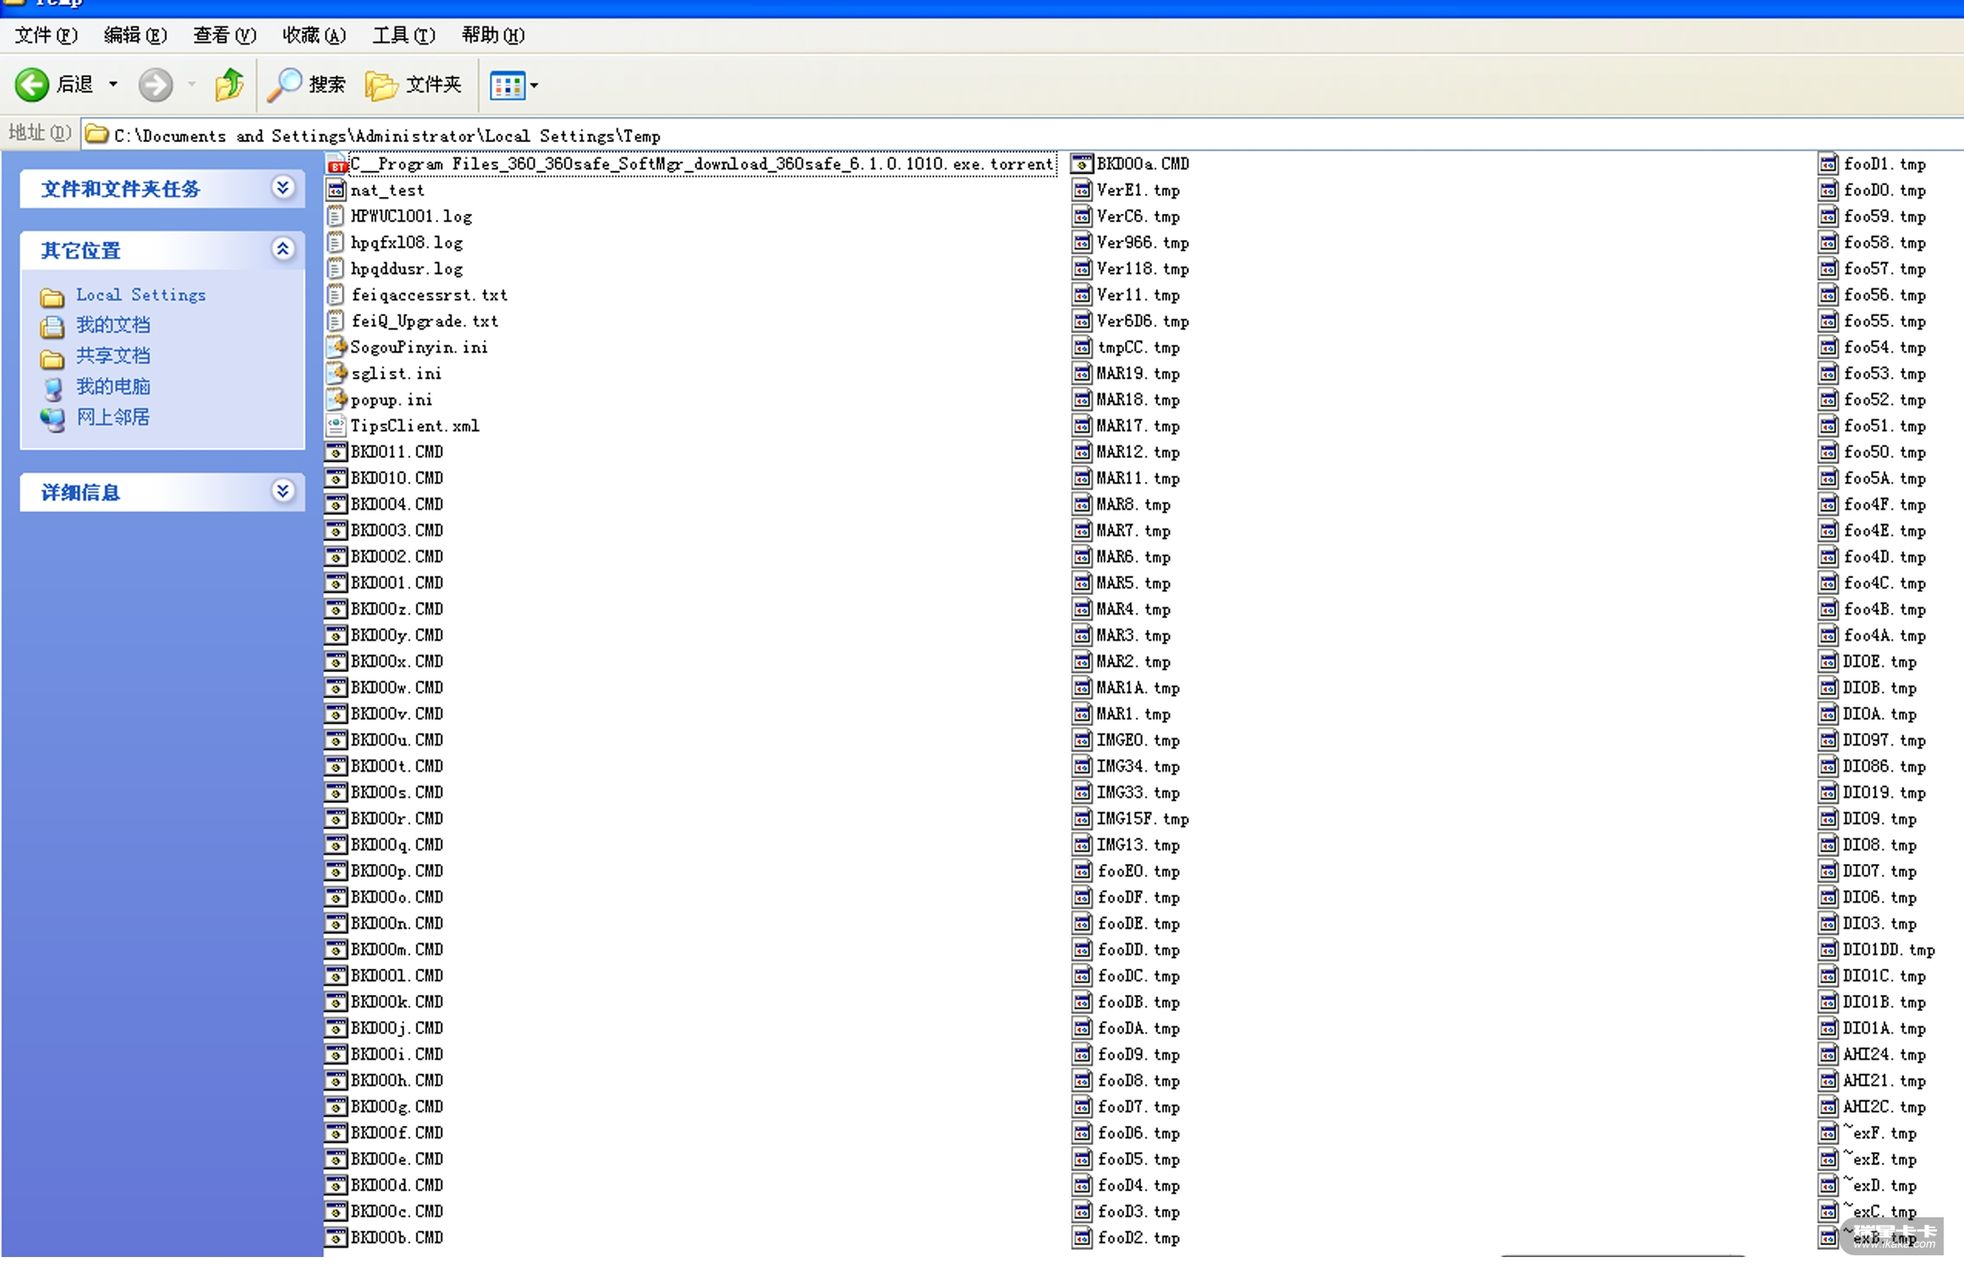Click the gray Forward arrow icon

[155, 85]
